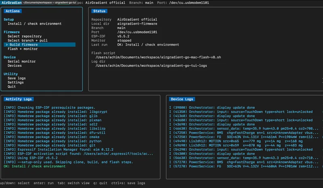Start Flash + monitor action
The height and width of the screenshot is (188, 323).
23,49
